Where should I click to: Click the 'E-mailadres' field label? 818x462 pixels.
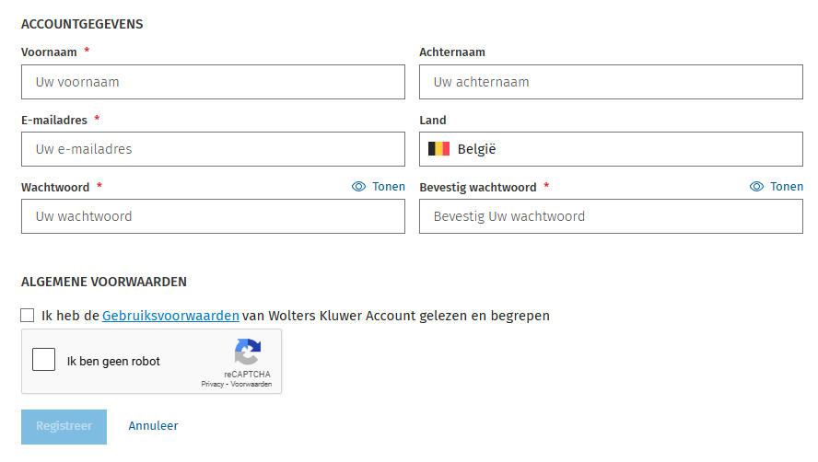point(53,120)
